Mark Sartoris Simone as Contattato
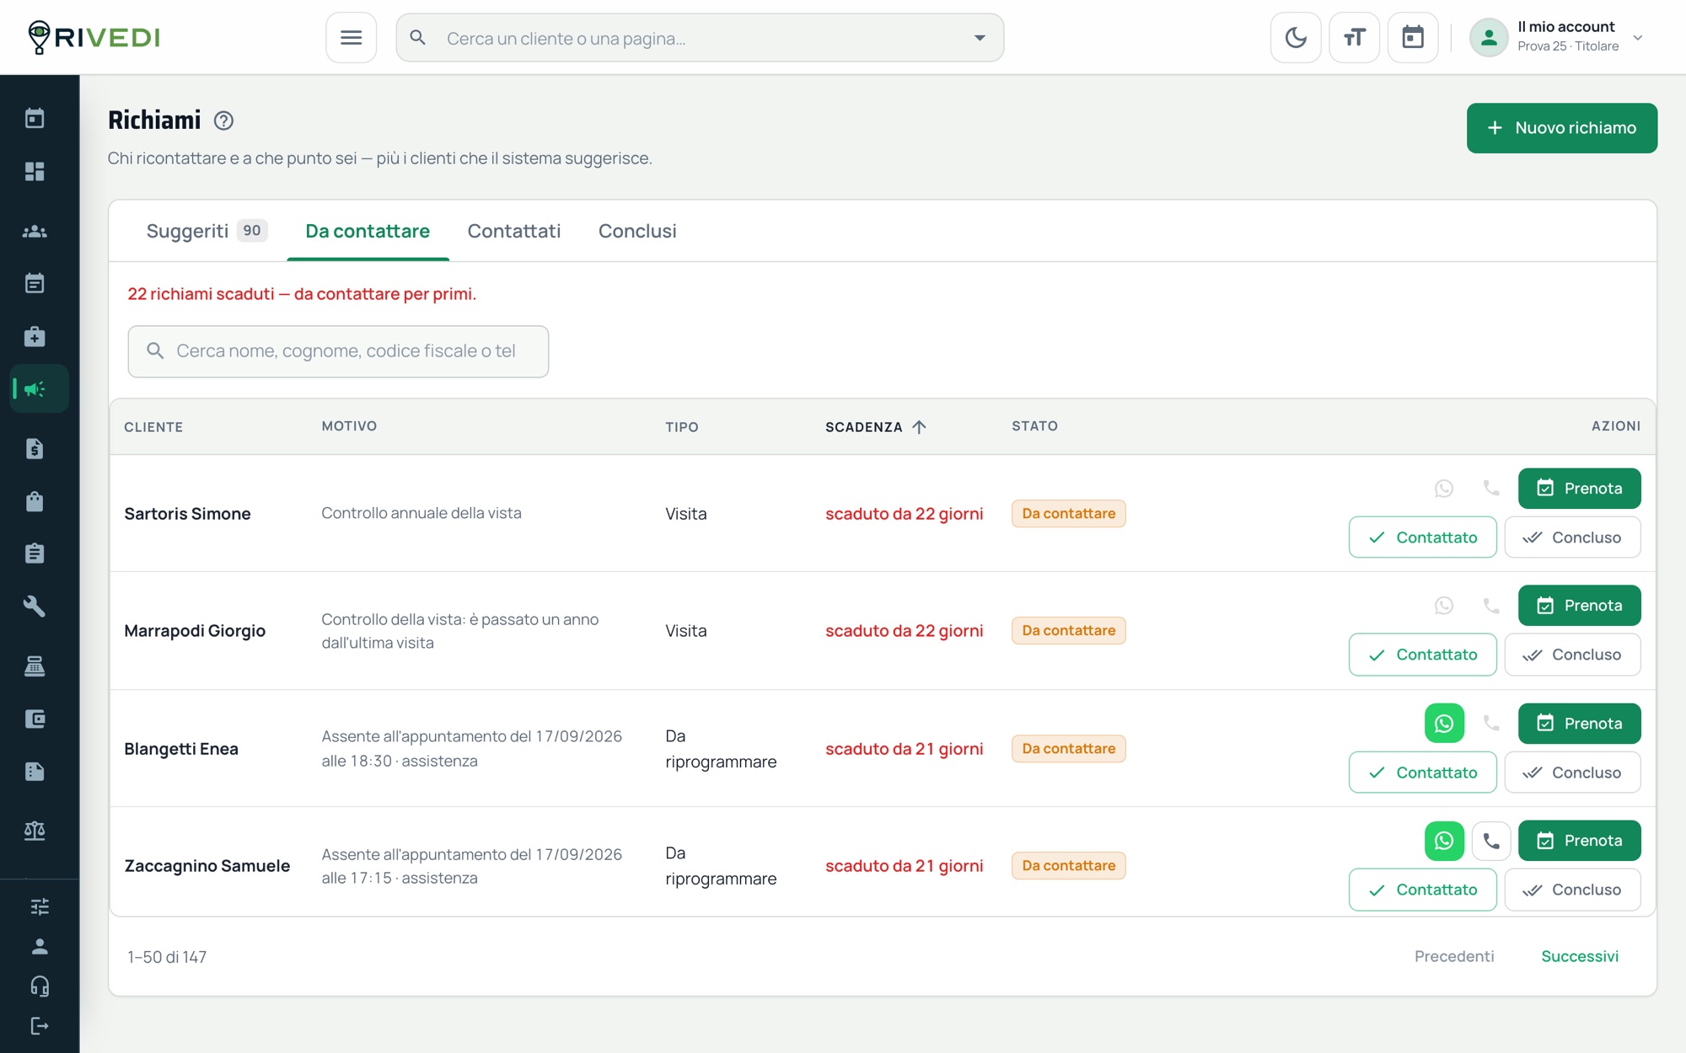The width and height of the screenshot is (1686, 1053). (x=1423, y=537)
